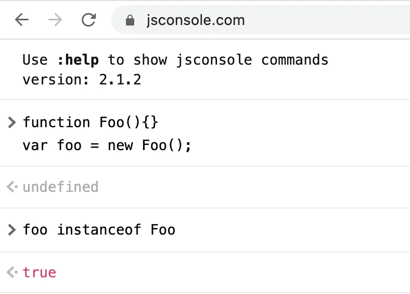The height and width of the screenshot is (294, 410).
Task: Click the 'version: 2.1.2' text
Action: [x=82, y=80]
